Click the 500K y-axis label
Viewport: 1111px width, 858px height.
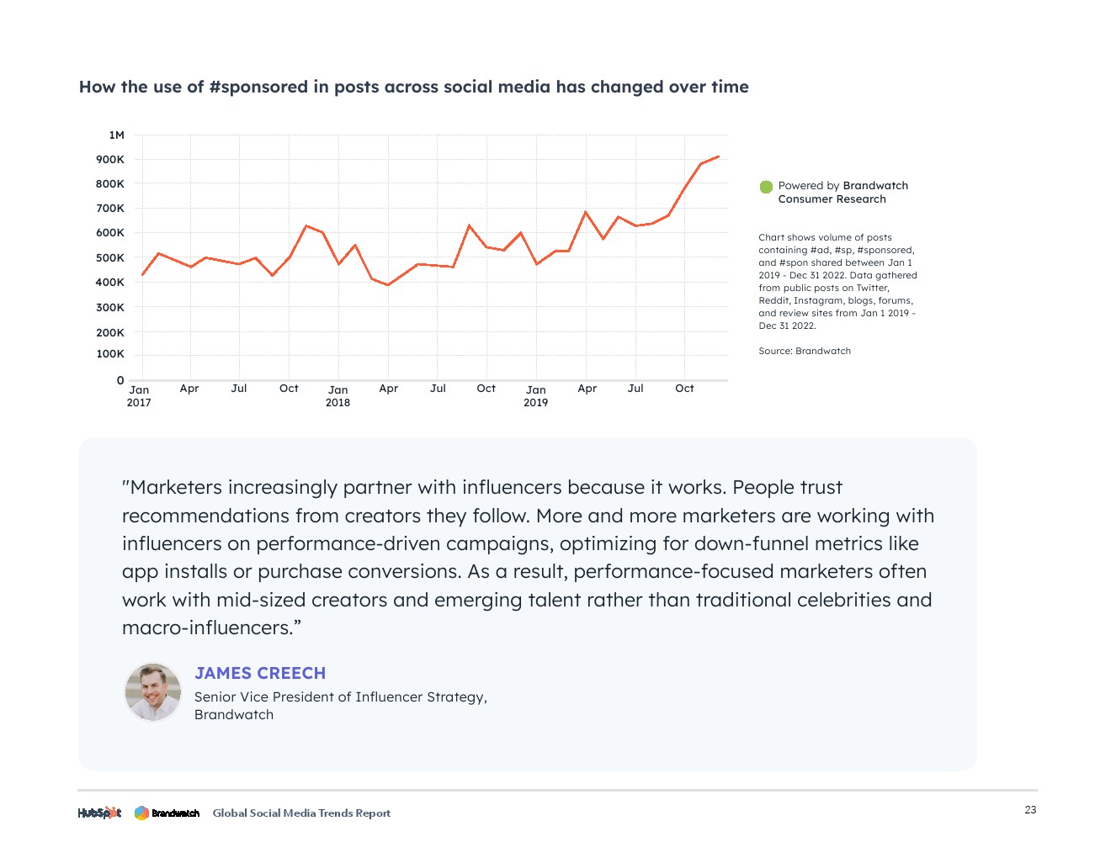pyautogui.click(x=110, y=257)
